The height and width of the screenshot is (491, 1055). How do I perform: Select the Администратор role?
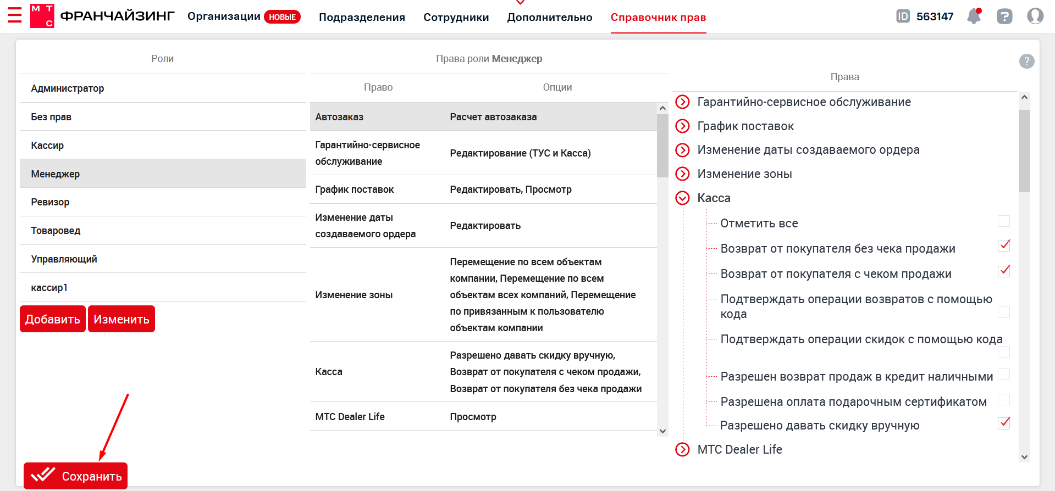pos(163,88)
